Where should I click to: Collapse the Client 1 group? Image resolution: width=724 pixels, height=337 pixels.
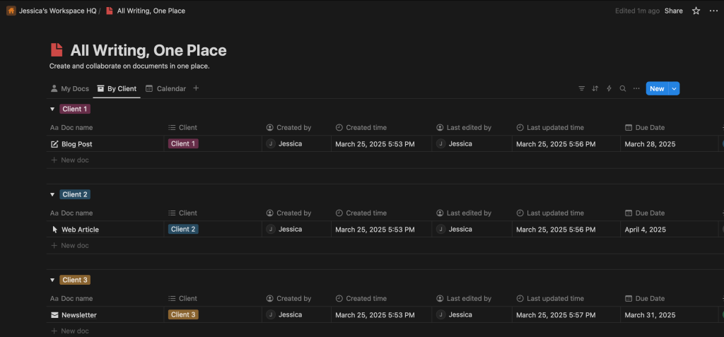(52, 109)
